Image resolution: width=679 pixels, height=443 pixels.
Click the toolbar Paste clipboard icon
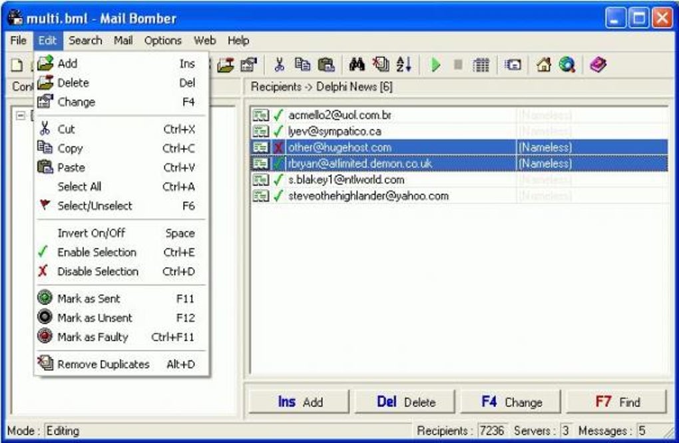click(326, 65)
